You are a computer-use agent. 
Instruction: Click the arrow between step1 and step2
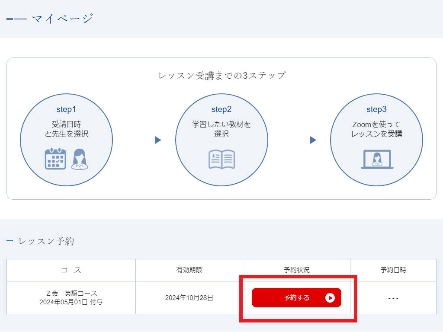coord(158,140)
